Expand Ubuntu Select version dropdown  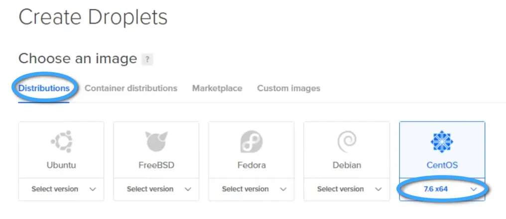61,189
